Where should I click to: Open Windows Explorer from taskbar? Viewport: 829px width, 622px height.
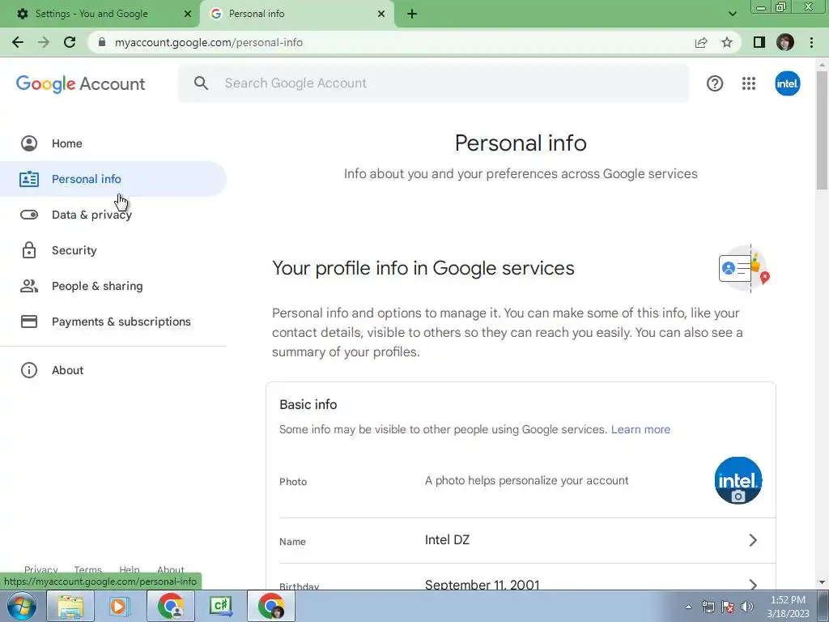(70, 606)
